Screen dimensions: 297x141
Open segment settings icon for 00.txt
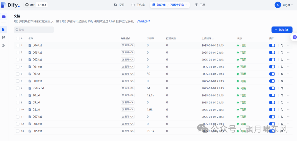click(x=282, y=74)
